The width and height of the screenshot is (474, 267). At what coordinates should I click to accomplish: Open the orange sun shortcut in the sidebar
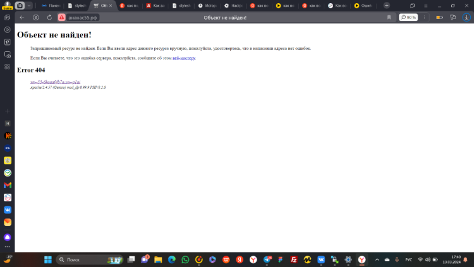pos(8,136)
